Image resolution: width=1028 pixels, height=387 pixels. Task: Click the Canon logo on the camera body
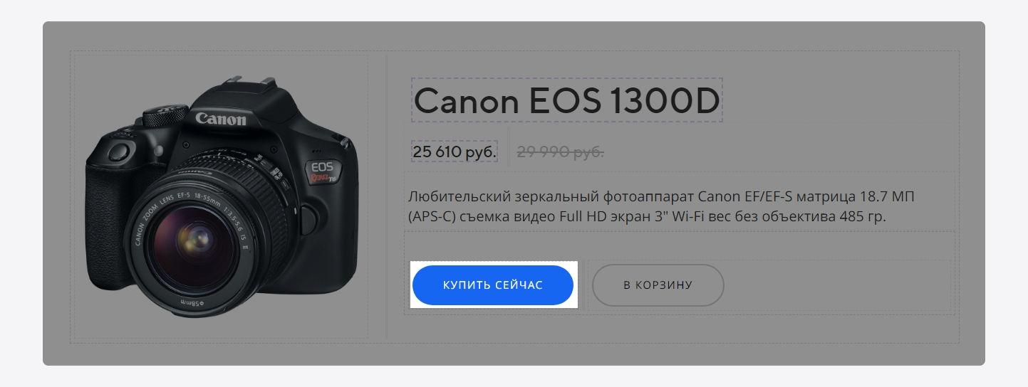(221, 118)
